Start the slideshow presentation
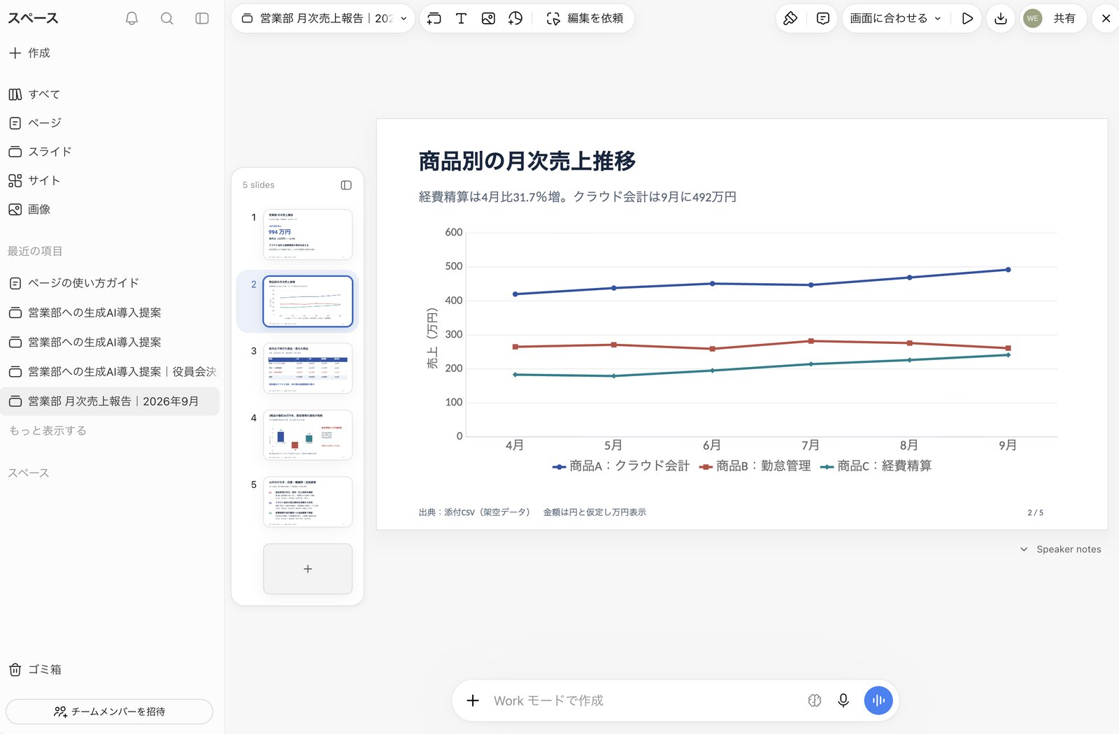 tap(967, 18)
